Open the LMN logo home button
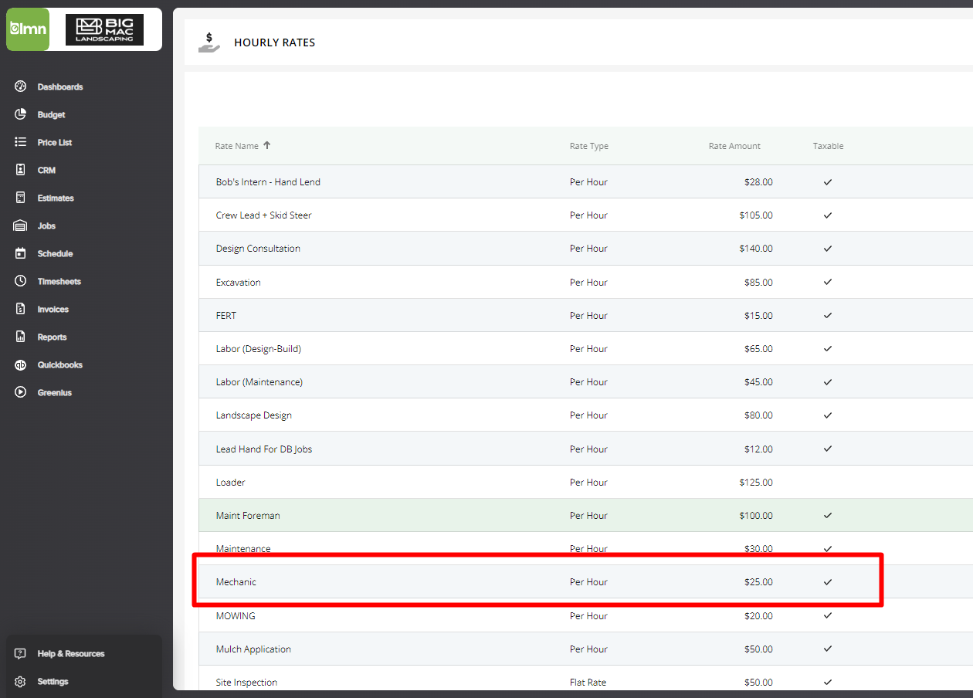973x698 pixels. point(28,29)
